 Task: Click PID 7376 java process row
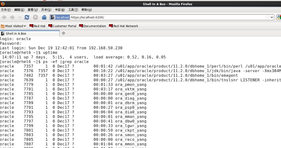pyautogui.click(x=140, y=71)
